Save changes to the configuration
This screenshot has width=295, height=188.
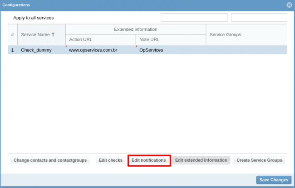point(273,180)
